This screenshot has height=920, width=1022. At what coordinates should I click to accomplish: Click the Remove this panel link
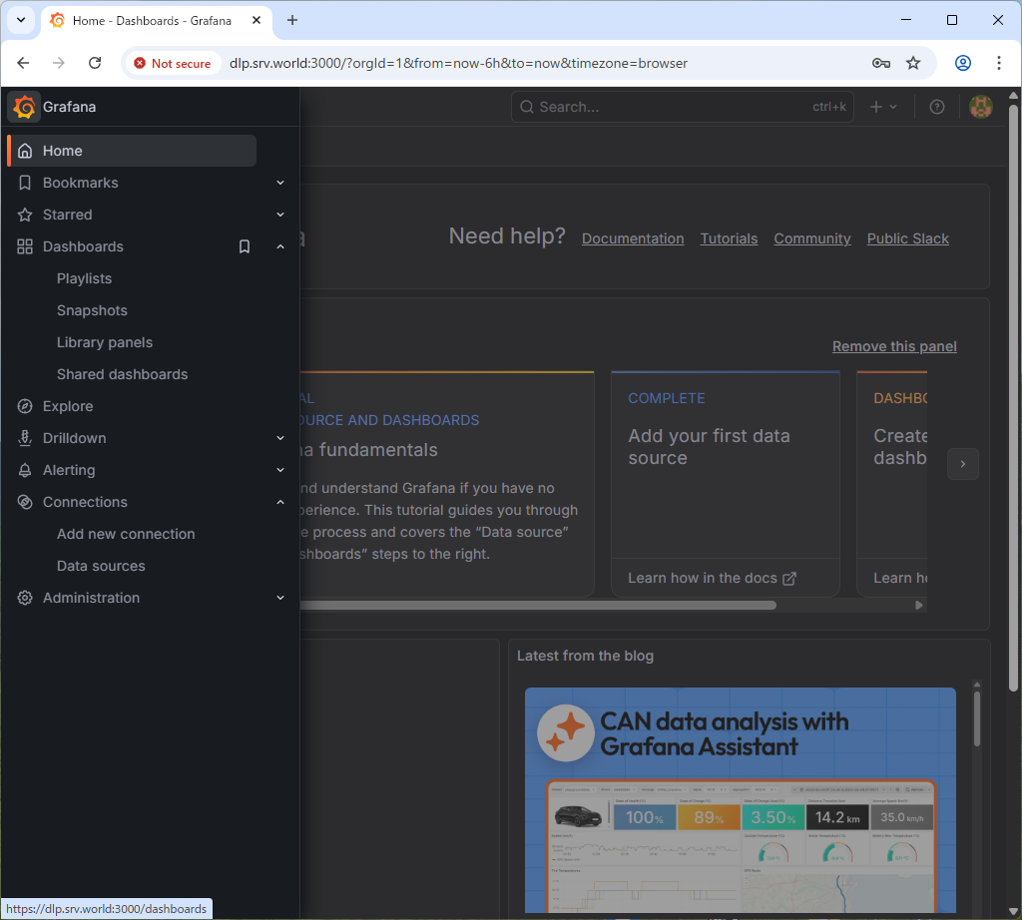(894, 346)
